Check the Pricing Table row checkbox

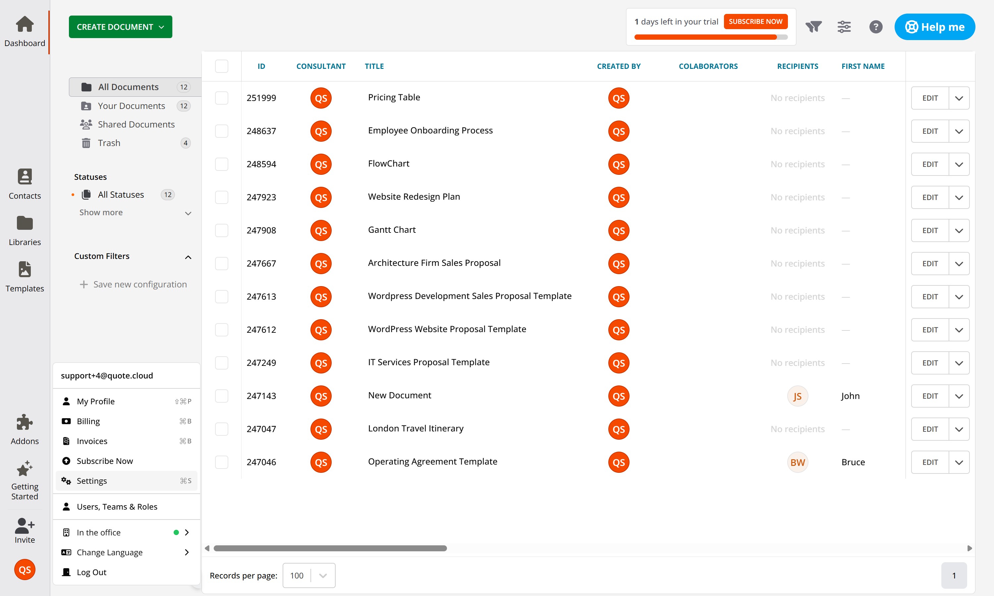[221, 98]
